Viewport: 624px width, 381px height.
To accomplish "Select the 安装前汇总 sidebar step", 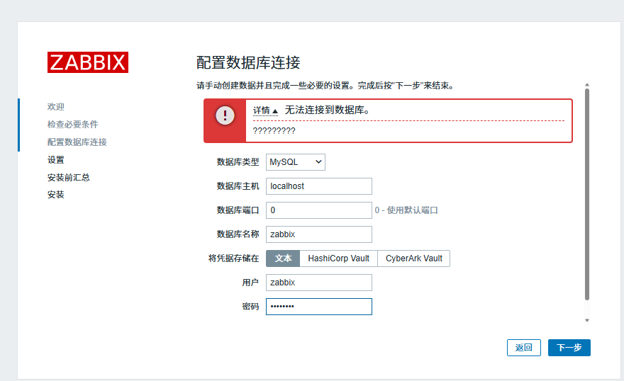I will [x=69, y=177].
